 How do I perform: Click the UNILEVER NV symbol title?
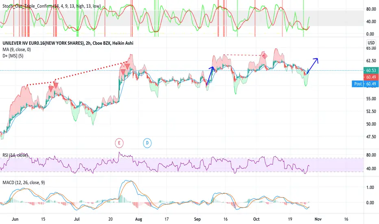pyautogui.click(x=68, y=43)
